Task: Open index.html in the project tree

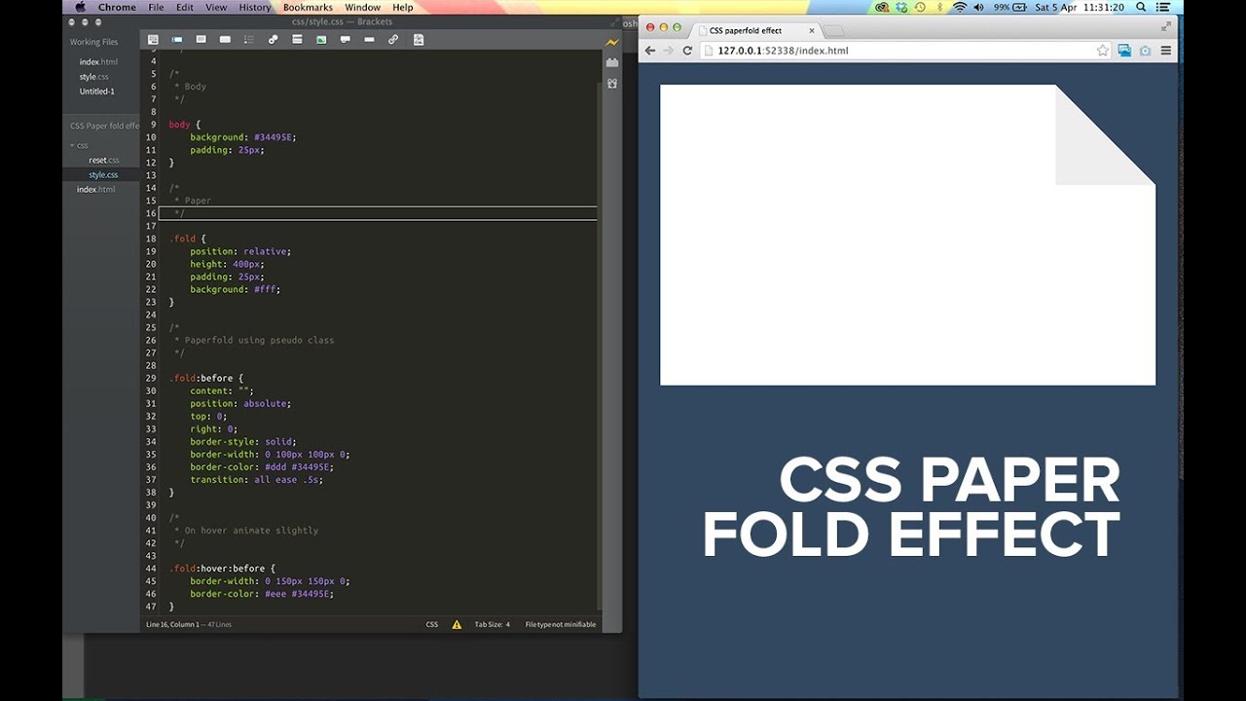Action: point(96,189)
